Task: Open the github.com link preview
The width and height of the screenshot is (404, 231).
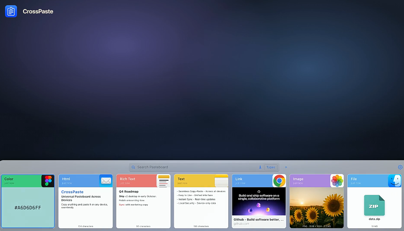Action: point(259,208)
